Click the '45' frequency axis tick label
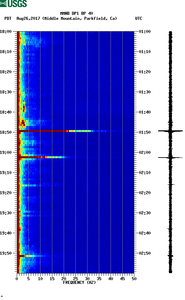This screenshot has height=300, width=185. pos(122,279)
